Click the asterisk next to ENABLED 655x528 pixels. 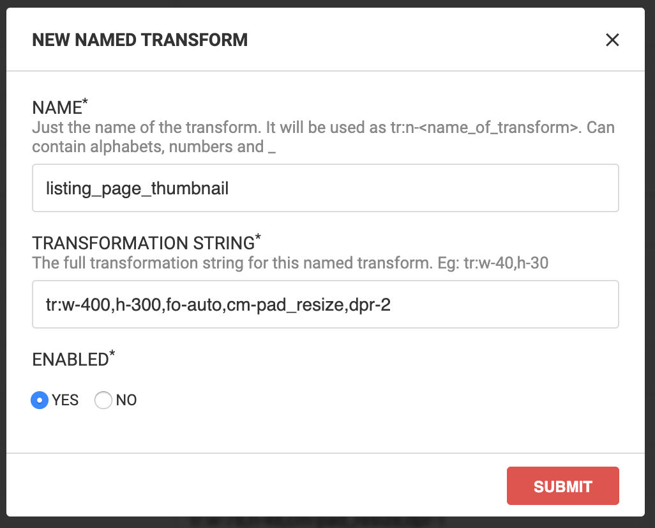point(112,354)
